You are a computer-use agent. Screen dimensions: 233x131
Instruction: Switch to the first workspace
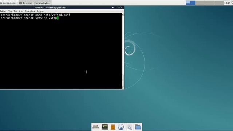[190, 3]
